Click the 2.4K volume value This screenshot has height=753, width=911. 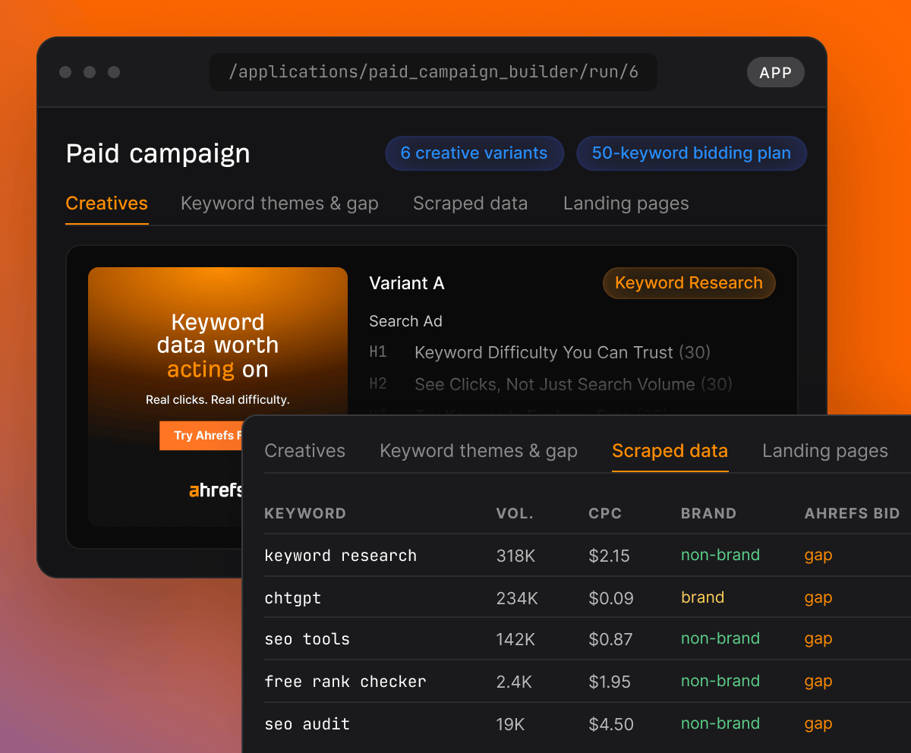pos(514,682)
